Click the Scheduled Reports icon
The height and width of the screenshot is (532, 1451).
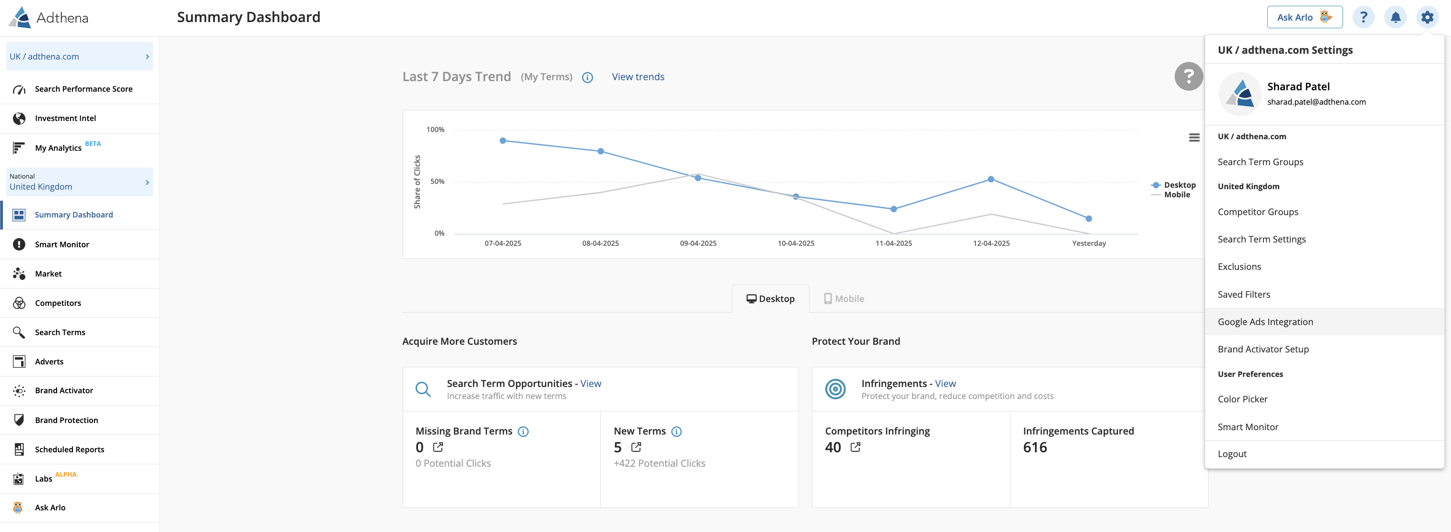coord(19,449)
